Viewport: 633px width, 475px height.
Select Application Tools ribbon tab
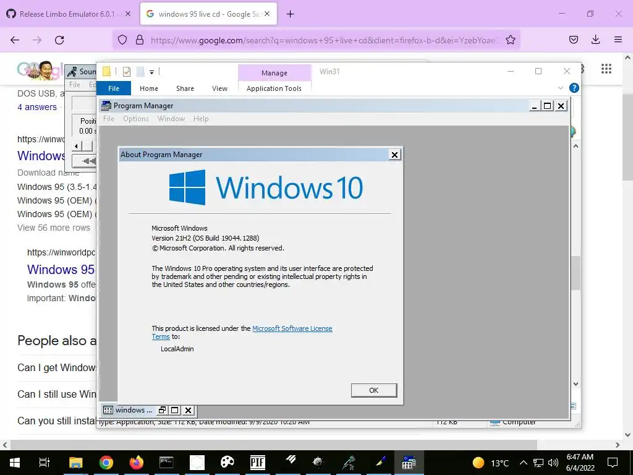coord(274,88)
